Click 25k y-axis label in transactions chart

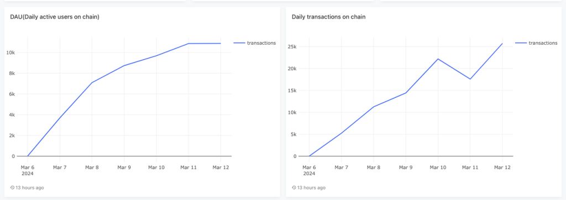292,46
